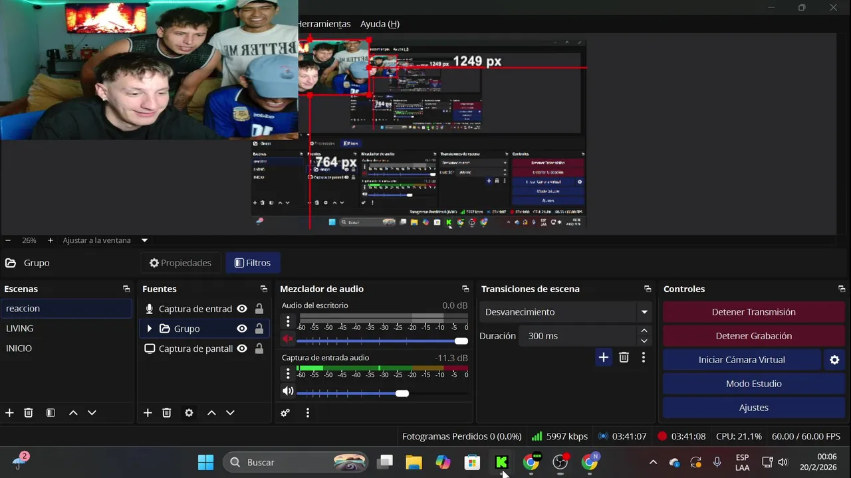The image size is (851, 478).
Task: Delete the selected scene with trash icon
Action: point(29,413)
